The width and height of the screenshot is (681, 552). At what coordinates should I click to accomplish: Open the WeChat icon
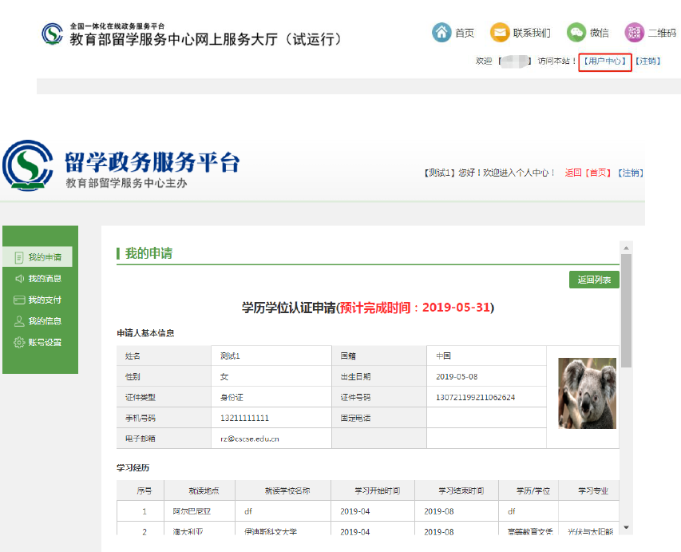tap(576, 32)
